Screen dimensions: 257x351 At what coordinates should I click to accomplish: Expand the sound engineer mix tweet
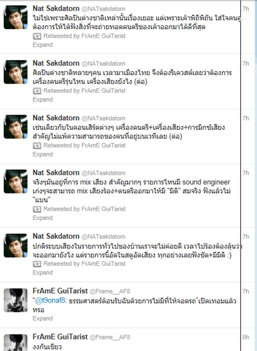43,218
